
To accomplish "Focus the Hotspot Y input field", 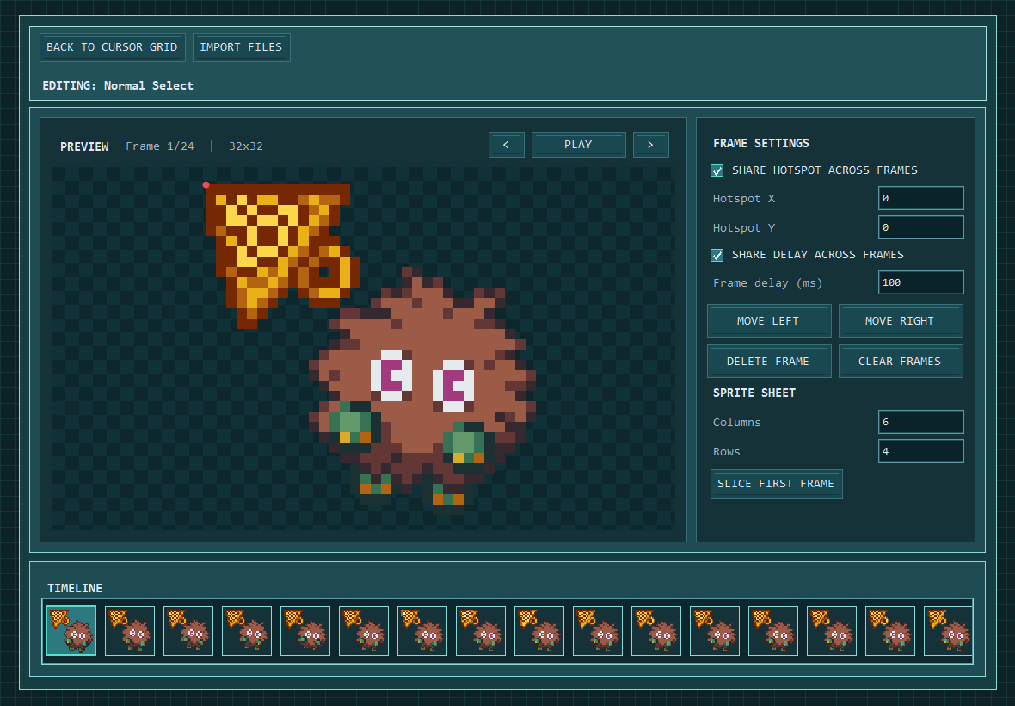I will coord(920,227).
